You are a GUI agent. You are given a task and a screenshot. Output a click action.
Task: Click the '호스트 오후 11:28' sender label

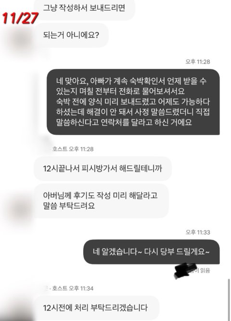(73, 149)
